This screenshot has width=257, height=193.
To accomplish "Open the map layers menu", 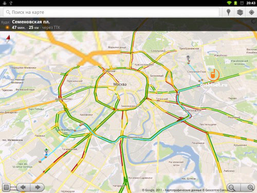I will (x=240, y=12).
